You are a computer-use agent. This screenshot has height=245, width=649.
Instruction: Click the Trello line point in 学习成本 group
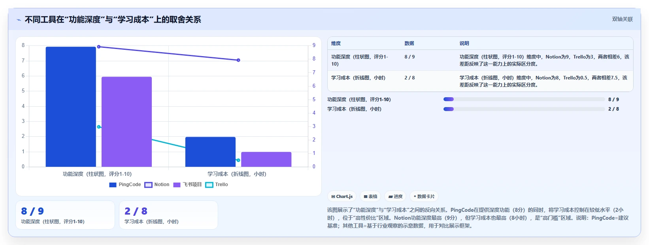click(238, 160)
